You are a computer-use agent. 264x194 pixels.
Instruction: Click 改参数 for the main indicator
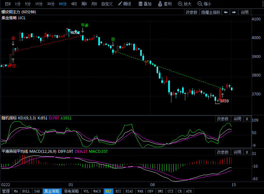[192, 12]
